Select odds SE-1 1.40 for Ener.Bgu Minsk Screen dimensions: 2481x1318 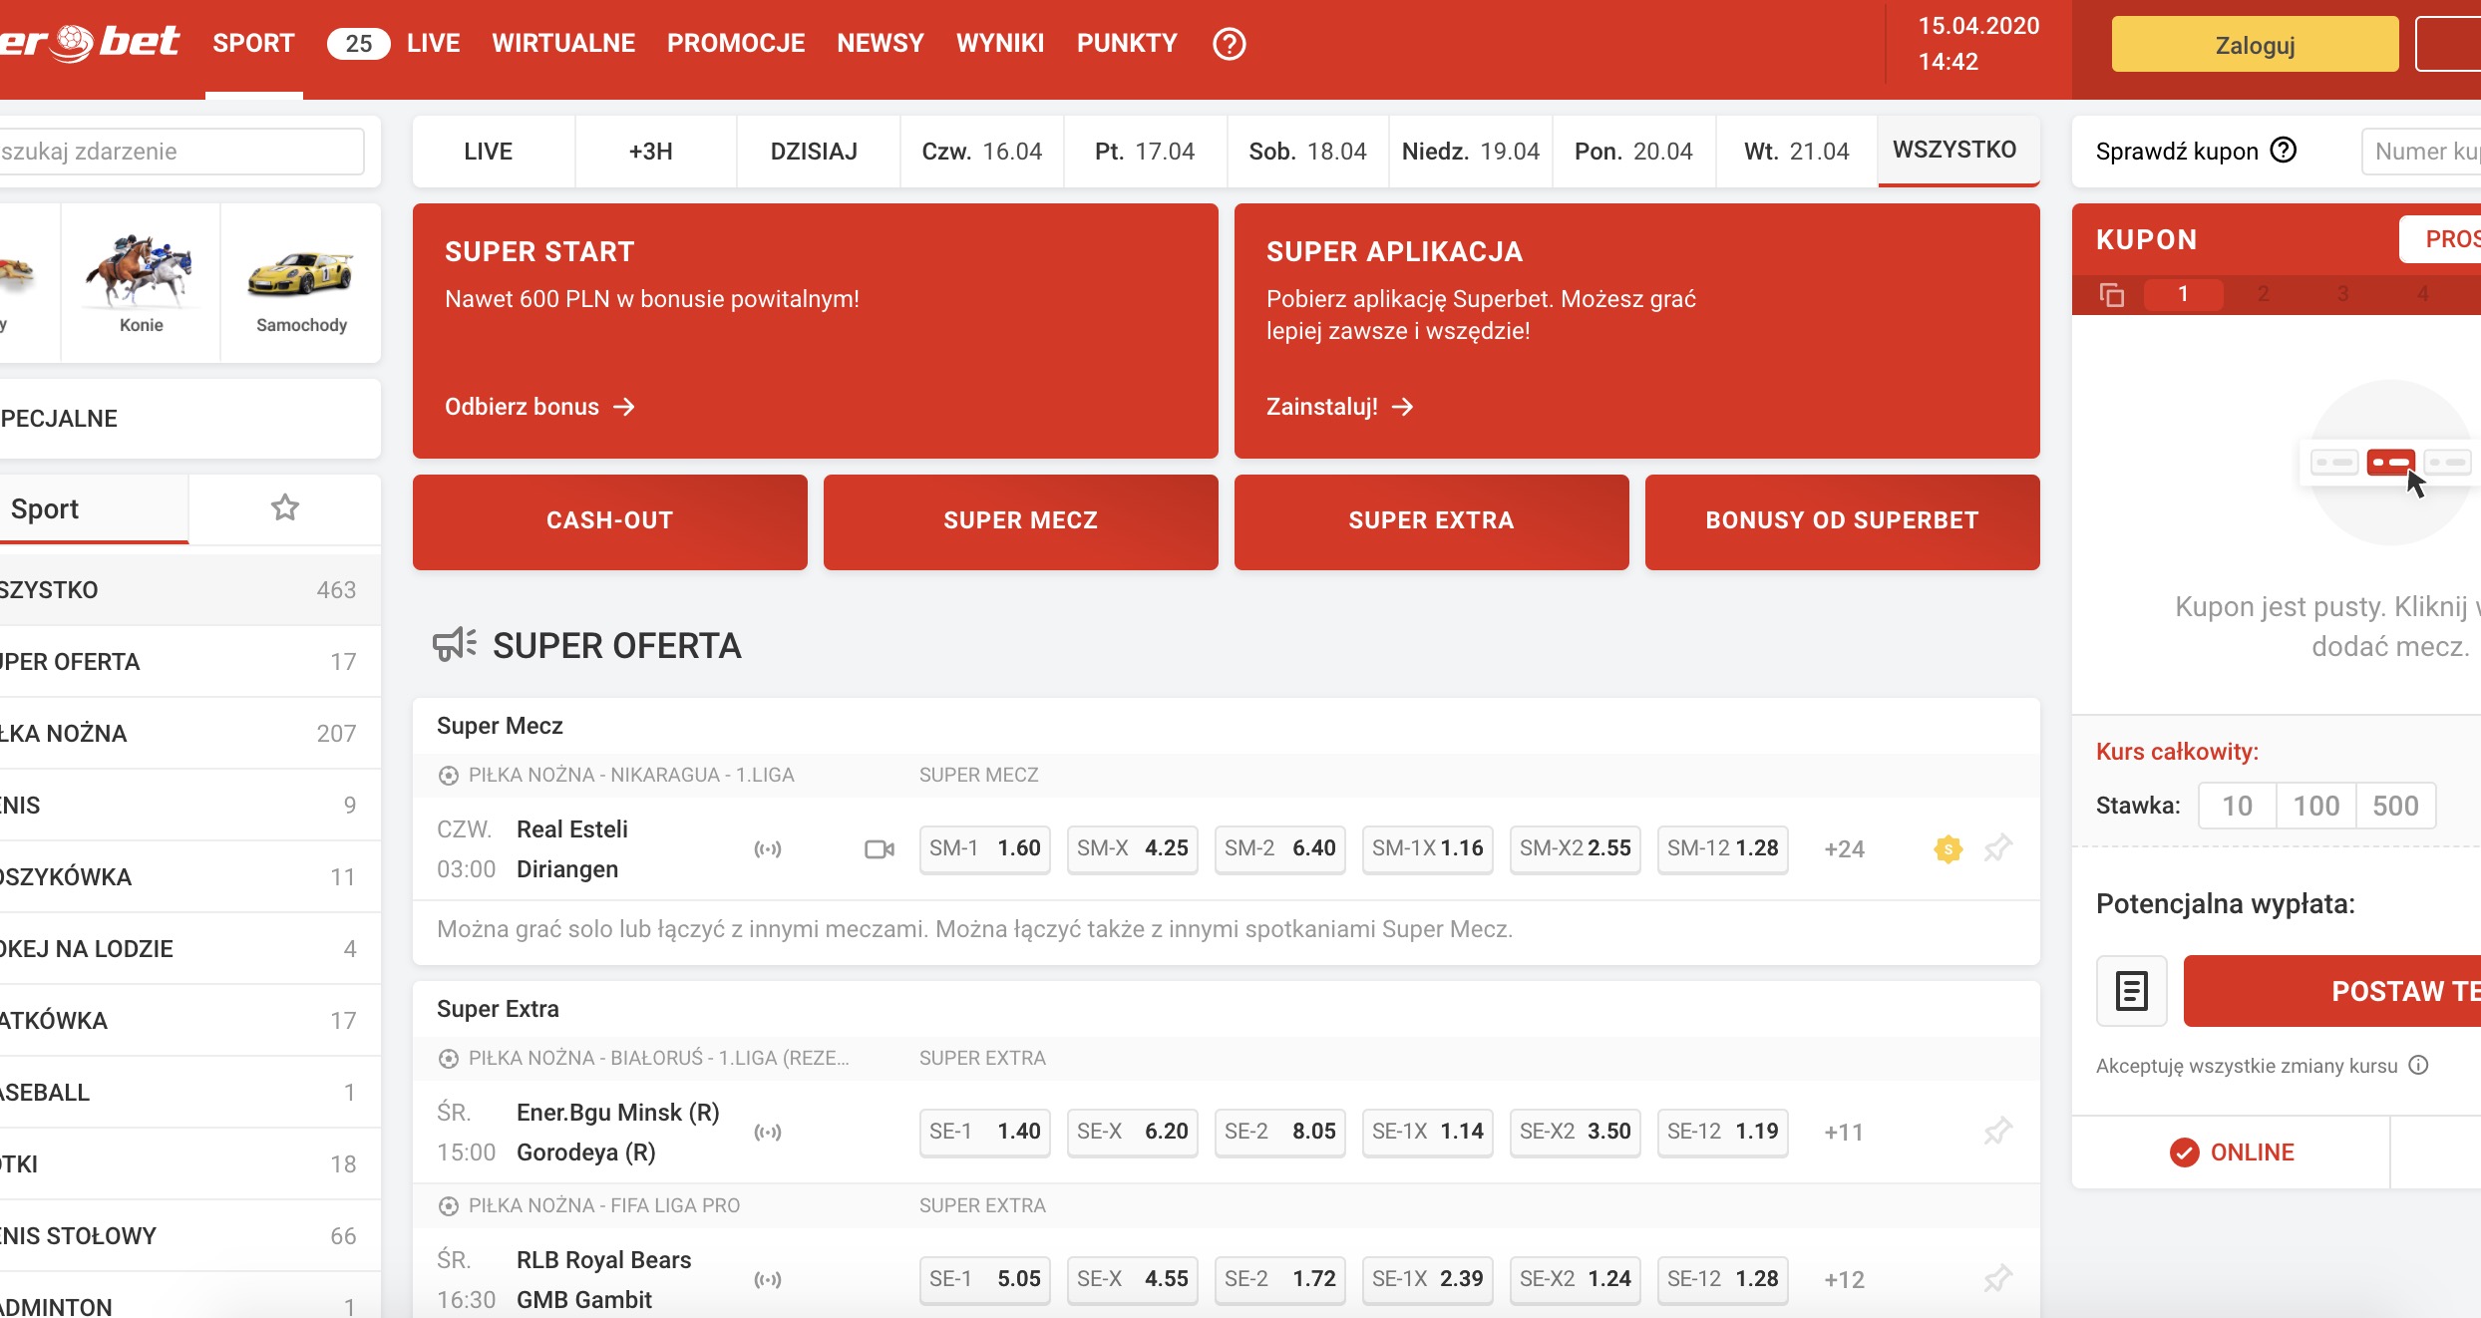coord(984,1132)
